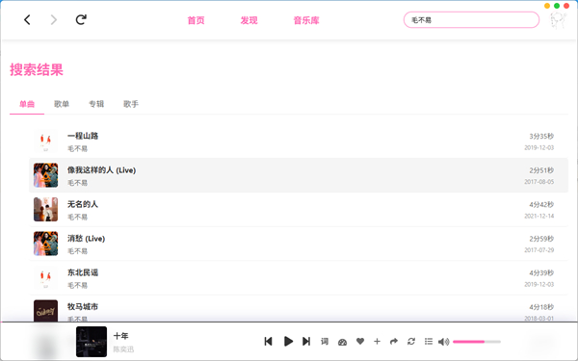
Task: Click artist 毛不易 under 消愁 (Live)
Action: 77,251
